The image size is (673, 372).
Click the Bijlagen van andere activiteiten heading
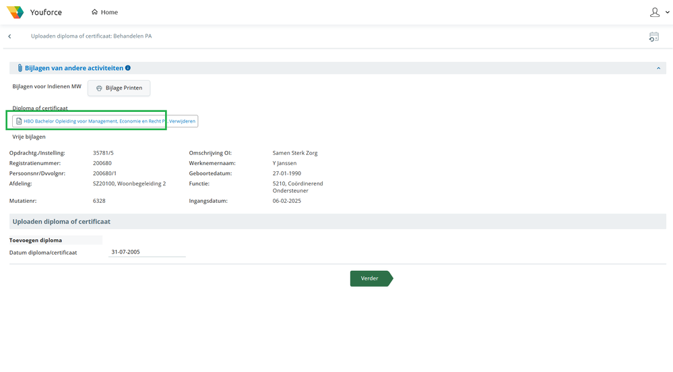pos(74,68)
